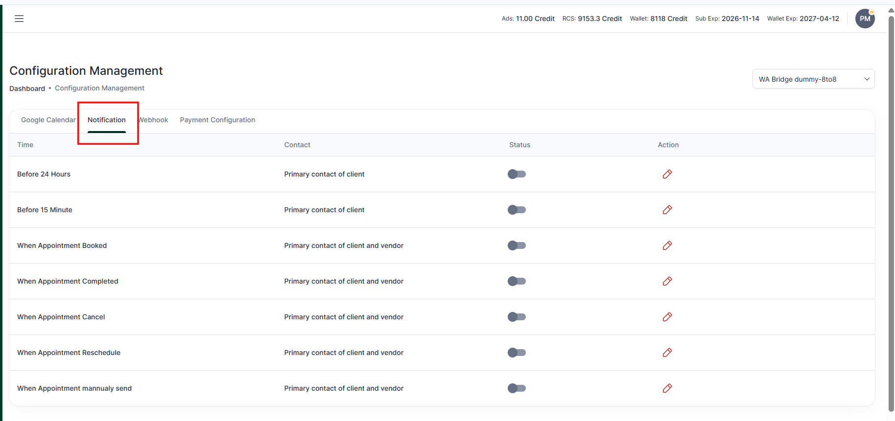Click pencil icon for manually send row
895x421 pixels.
tap(667, 388)
